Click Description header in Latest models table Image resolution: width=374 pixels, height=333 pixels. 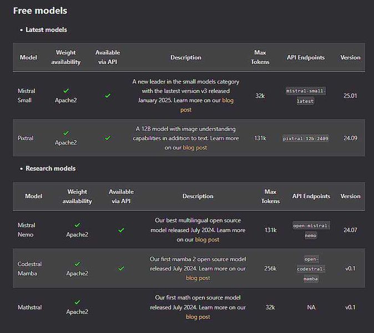click(x=186, y=58)
